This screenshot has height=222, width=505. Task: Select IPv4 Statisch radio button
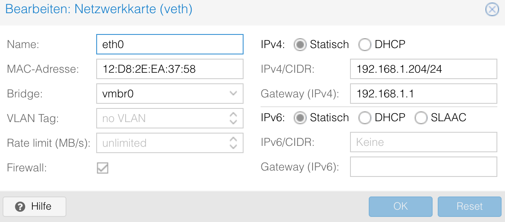[300, 45]
